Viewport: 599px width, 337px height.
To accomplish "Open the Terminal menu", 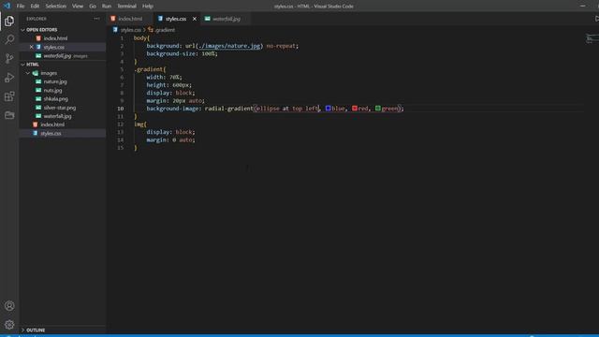I will [127, 7].
